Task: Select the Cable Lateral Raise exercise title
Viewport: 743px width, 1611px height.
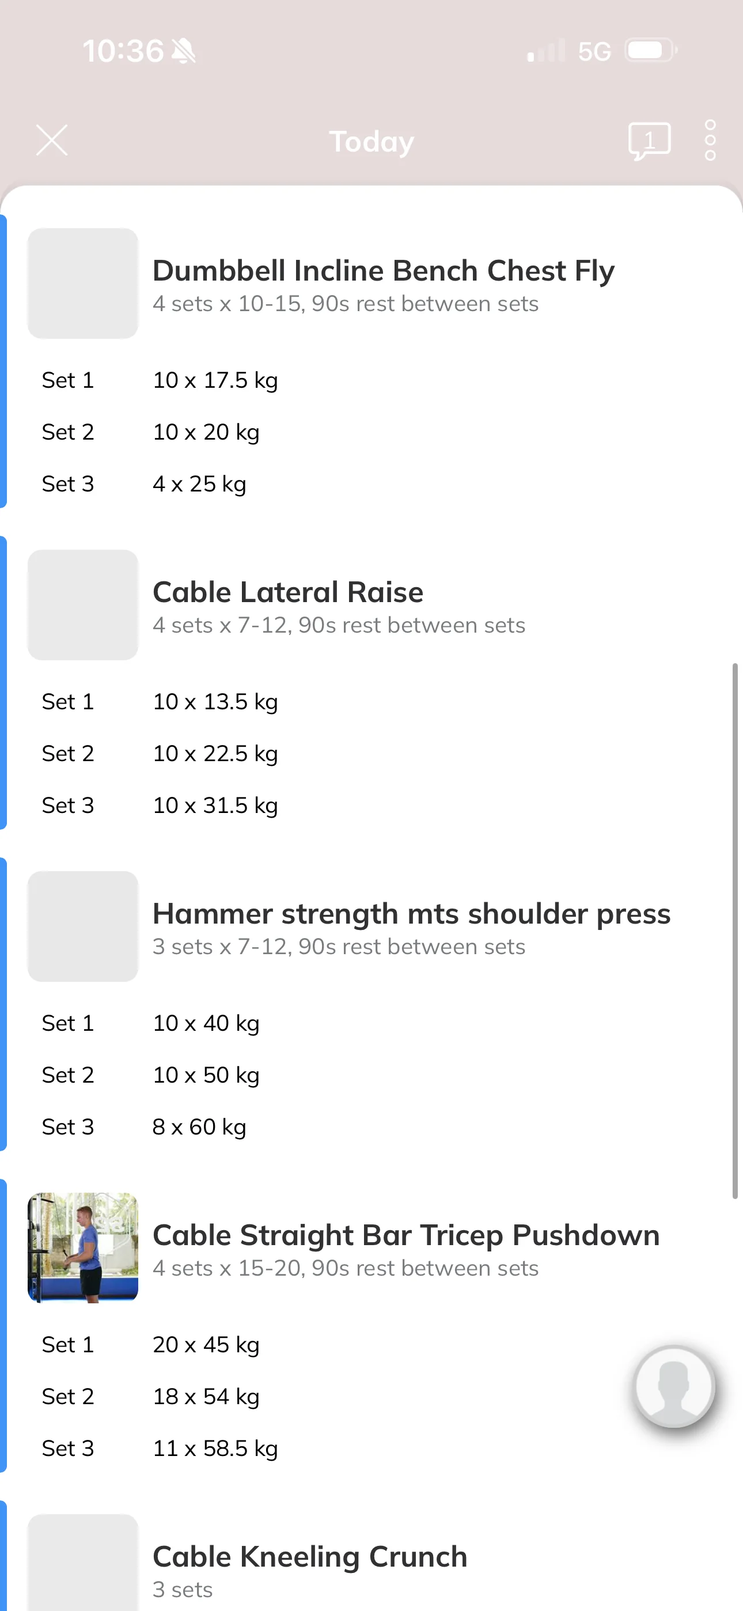Action: coord(287,592)
